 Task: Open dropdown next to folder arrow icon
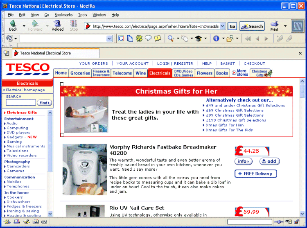click(237, 38)
